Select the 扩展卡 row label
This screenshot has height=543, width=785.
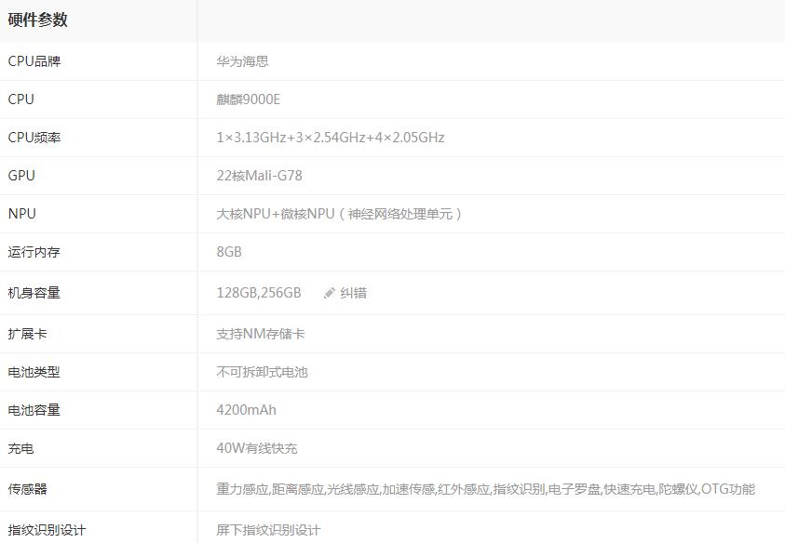28,334
